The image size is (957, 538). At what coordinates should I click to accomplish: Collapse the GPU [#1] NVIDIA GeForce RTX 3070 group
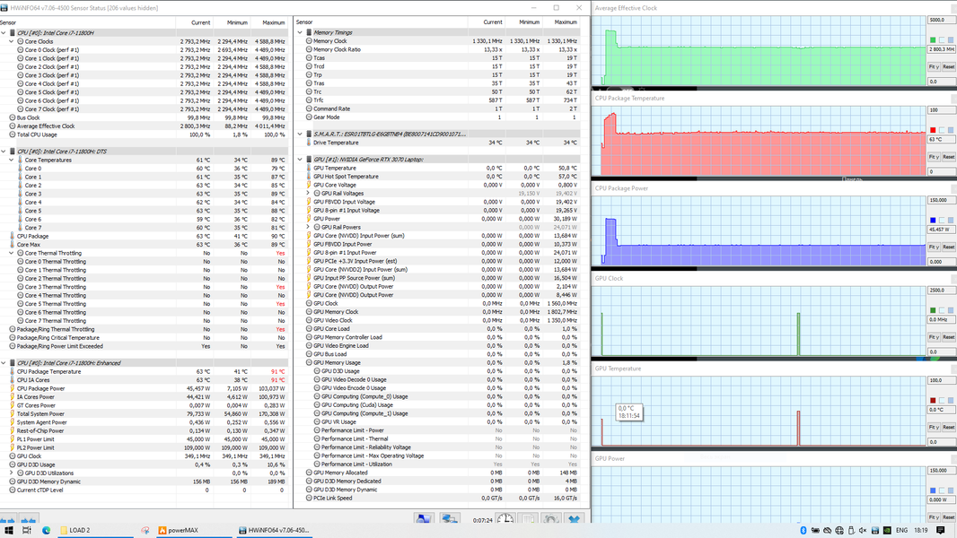click(300, 159)
